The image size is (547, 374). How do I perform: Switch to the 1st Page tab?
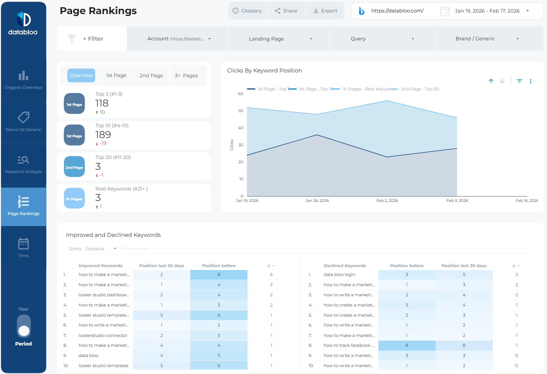(x=116, y=75)
